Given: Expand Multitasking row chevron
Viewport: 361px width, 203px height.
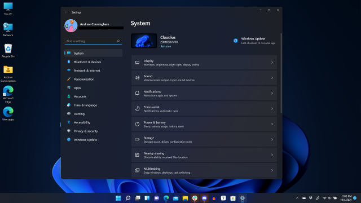Looking at the screenshot, I should pos(272,170).
